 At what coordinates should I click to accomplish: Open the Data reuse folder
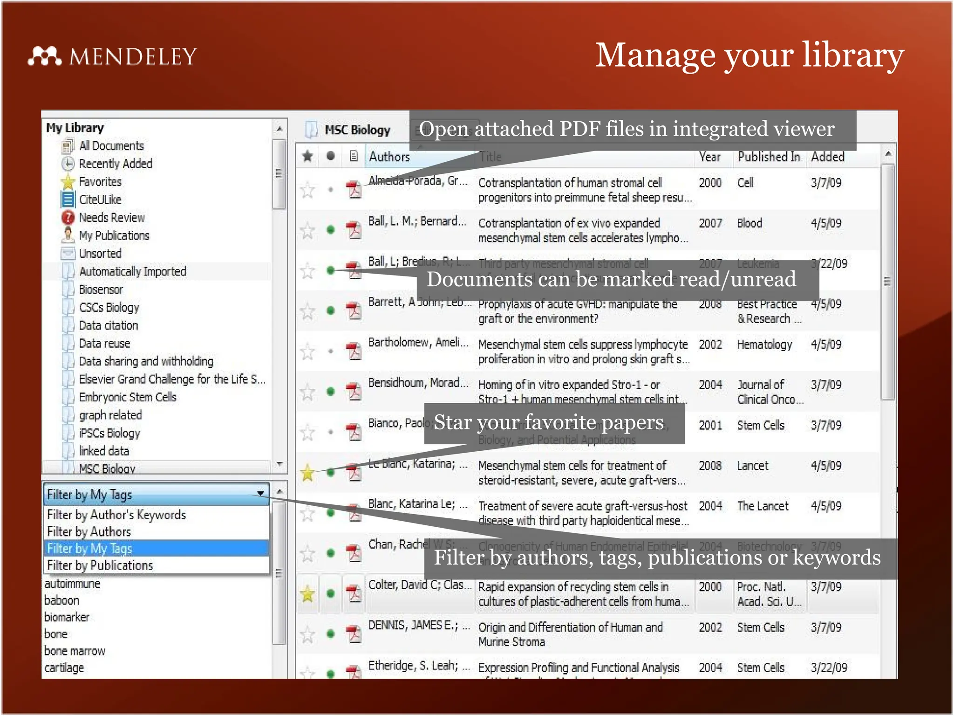104,344
